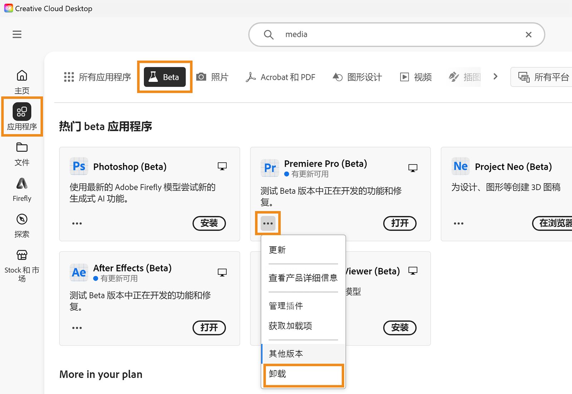572x394 pixels.
Task: Open Files (文件) in sidebar
Action: click(22, 154)
